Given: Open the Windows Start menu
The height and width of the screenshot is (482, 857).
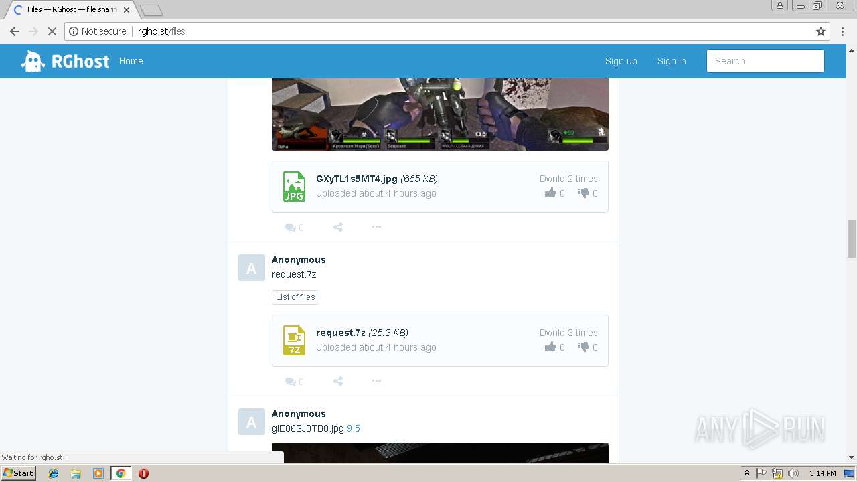Looking at the screenshot, I should click(19, 473).
